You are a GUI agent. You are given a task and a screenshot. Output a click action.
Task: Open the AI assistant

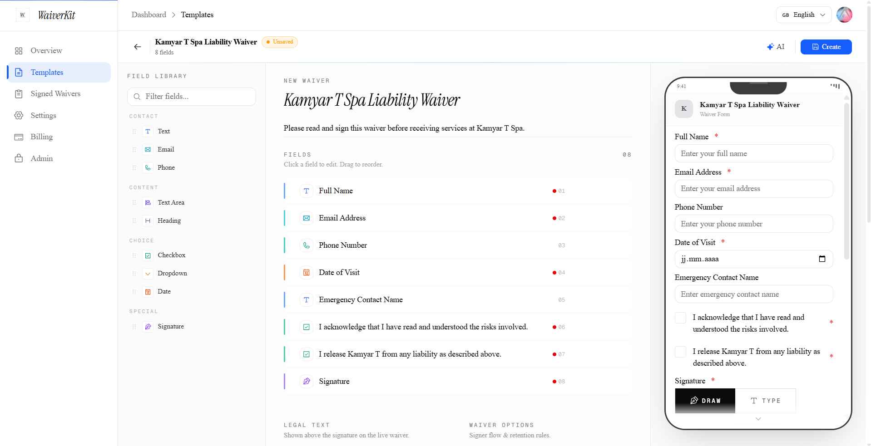(x=776, y=47)
